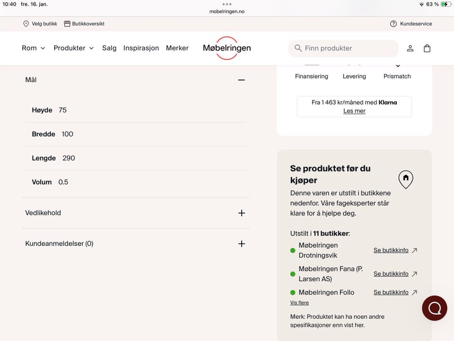Click the 'Møbelringen Fana (P. Larsen AS)' name
This screenshot has height=341, width=454.
(x=331, y=274)
